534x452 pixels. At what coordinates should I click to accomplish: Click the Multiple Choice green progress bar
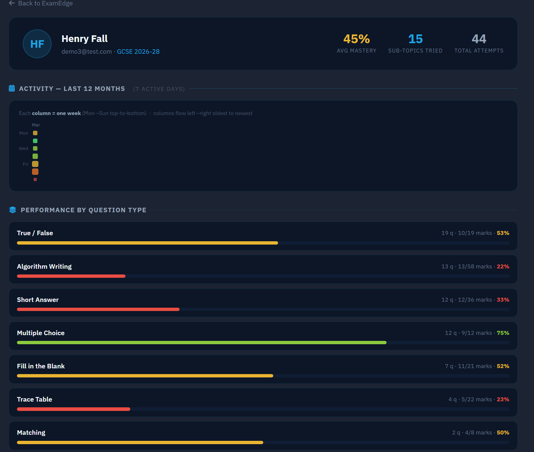pyautogui.click(x=202, y=342)
